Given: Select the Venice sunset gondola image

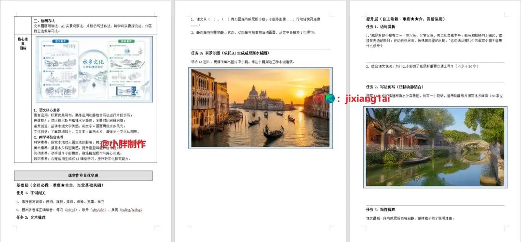Looking at the screenshot, I should coord(260,108).
